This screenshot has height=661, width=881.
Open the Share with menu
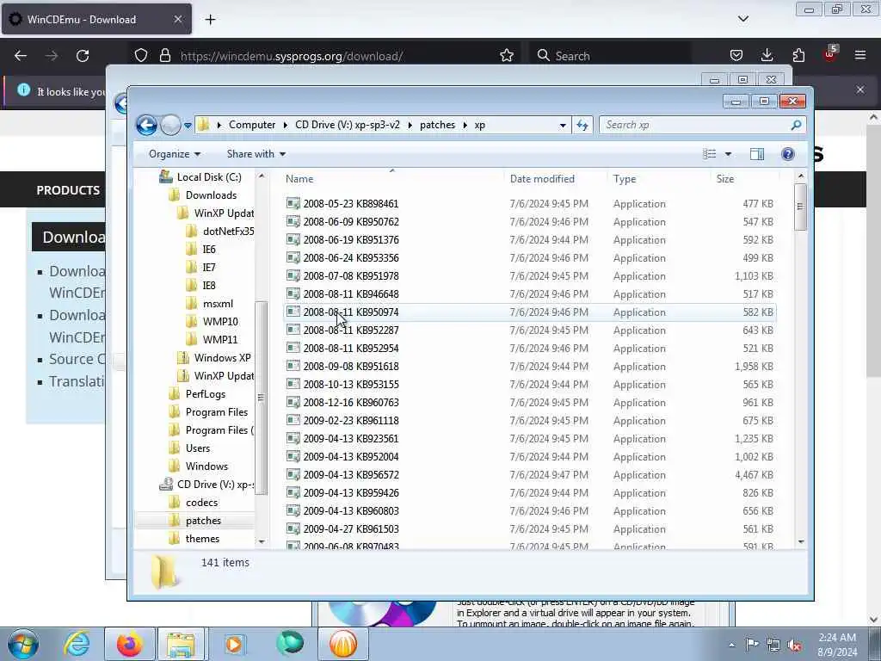pyautogui.click(x=256, y=154)
